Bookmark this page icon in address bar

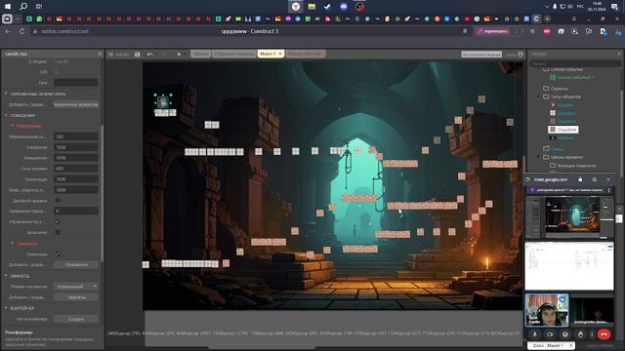(465, 31)
